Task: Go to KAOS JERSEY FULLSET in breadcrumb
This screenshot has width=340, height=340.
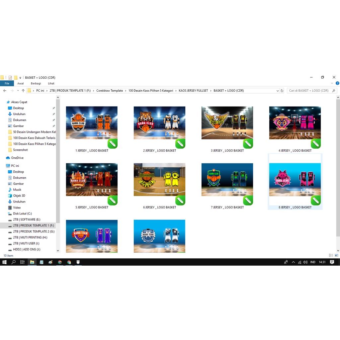Action: (193, 91)
